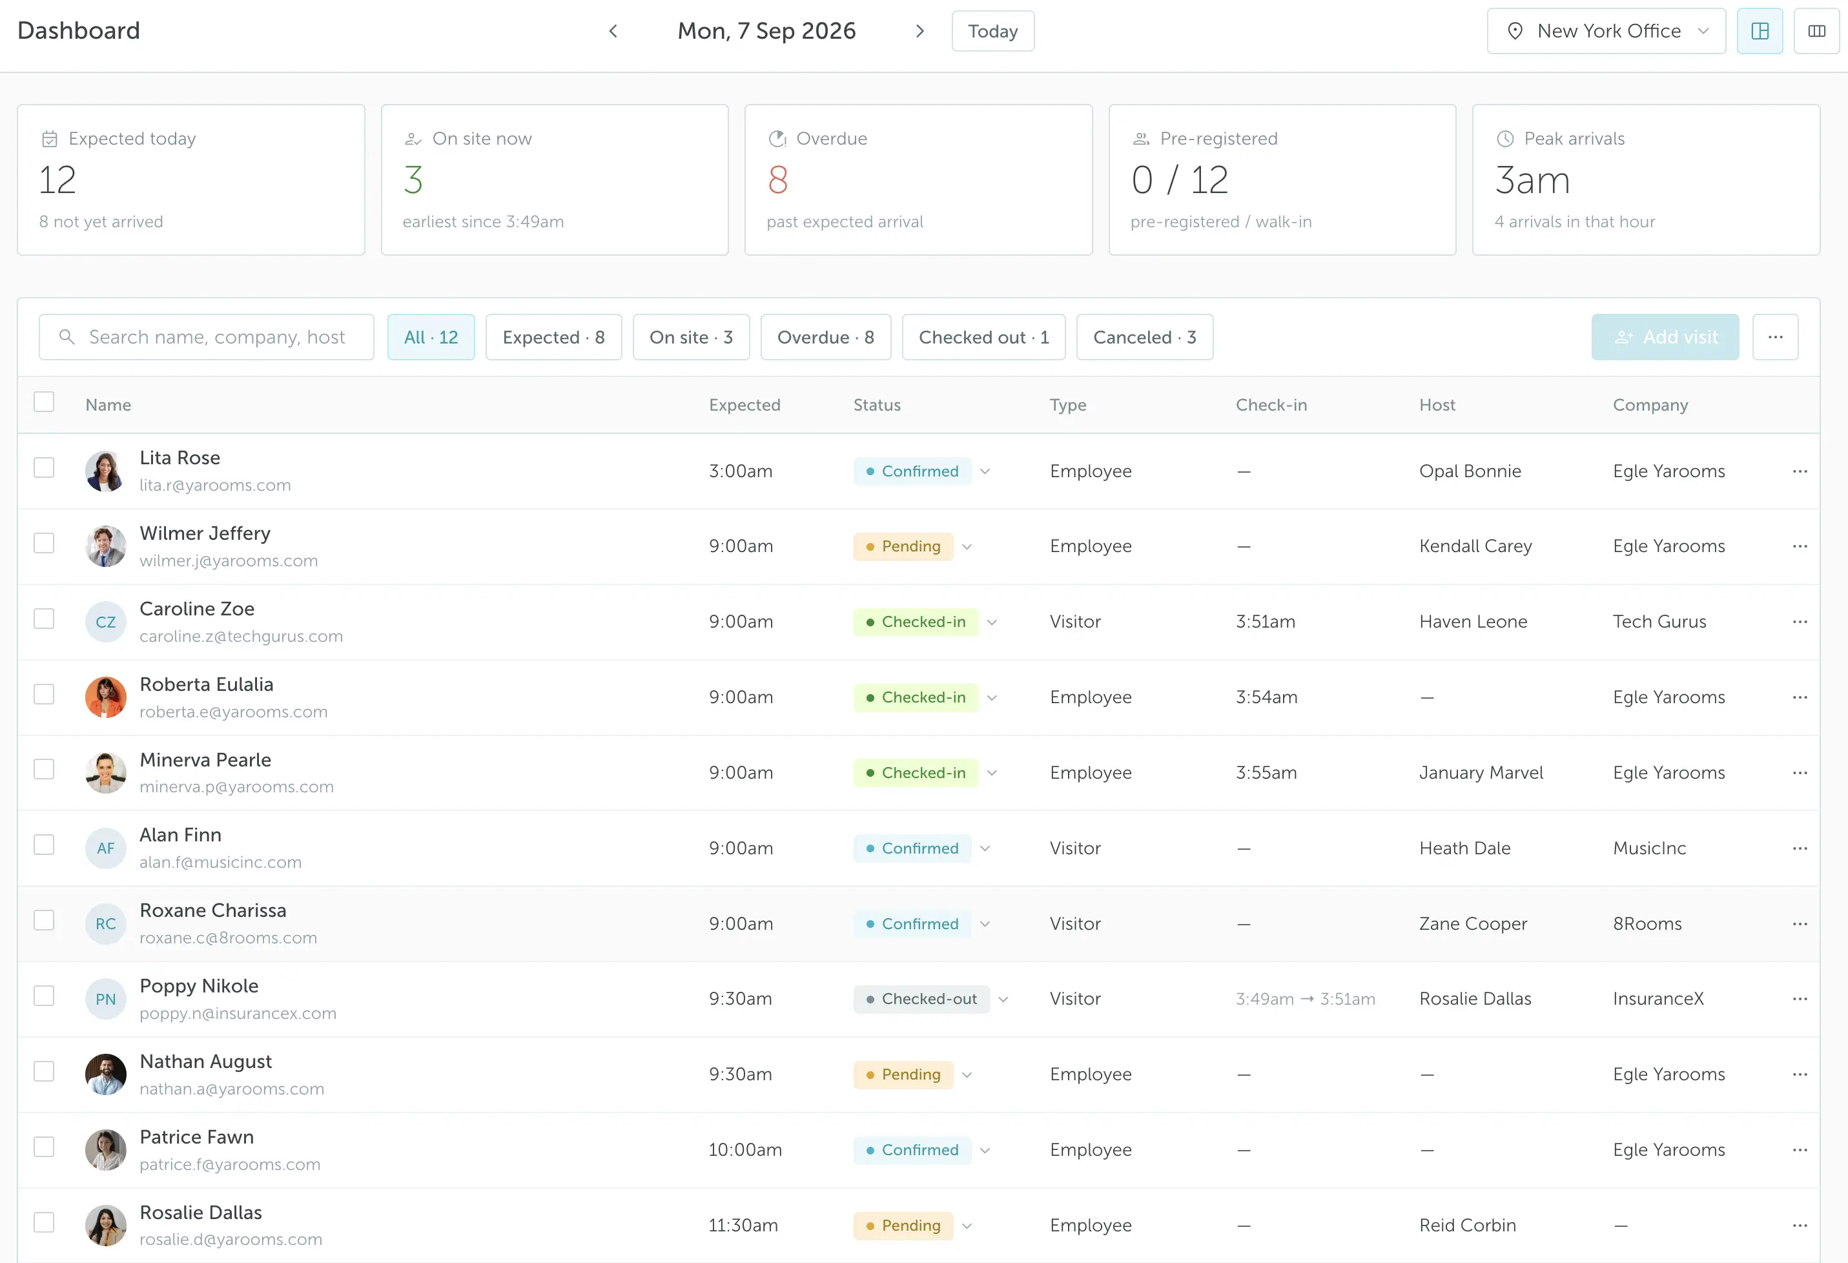Expand Lita Rose Confirmed status dropdown

985,471
